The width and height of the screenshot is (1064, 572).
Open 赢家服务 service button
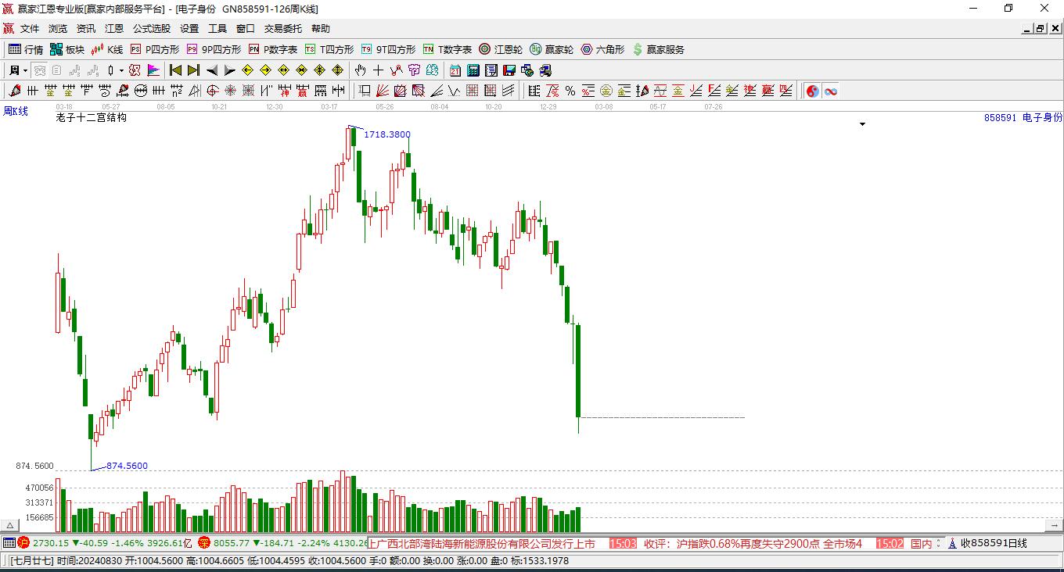click(658, 49)
